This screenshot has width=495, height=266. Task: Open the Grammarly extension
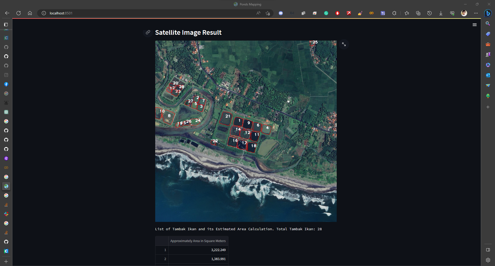tap(326, 13)
